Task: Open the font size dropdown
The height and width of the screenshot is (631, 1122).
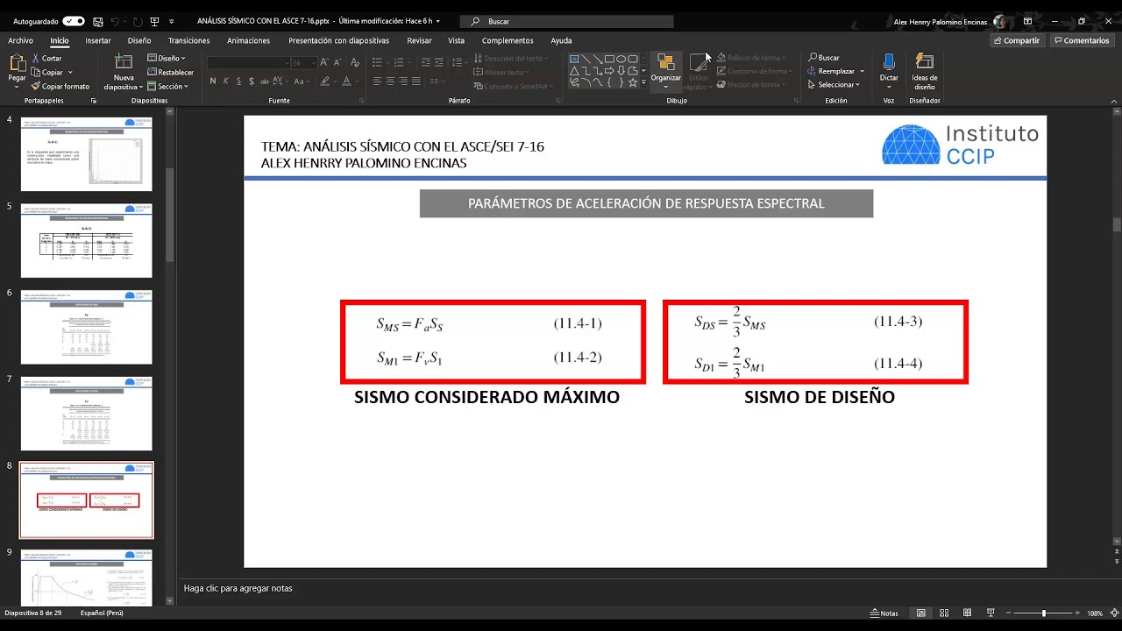Action: tap(313, 62)
